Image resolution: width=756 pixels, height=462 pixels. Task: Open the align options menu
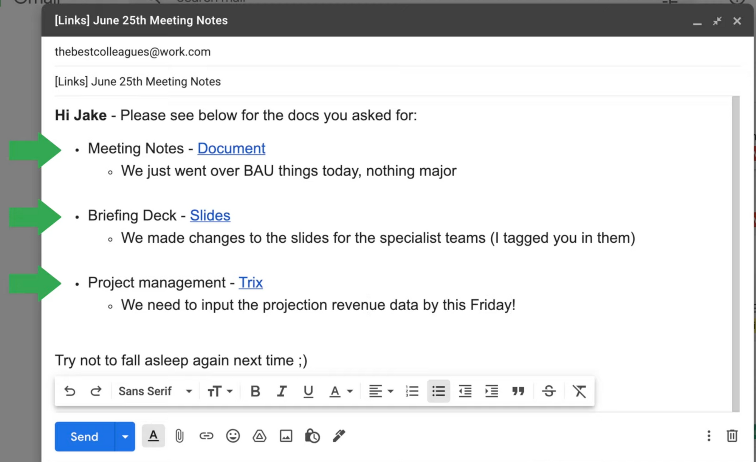point(381,391)
